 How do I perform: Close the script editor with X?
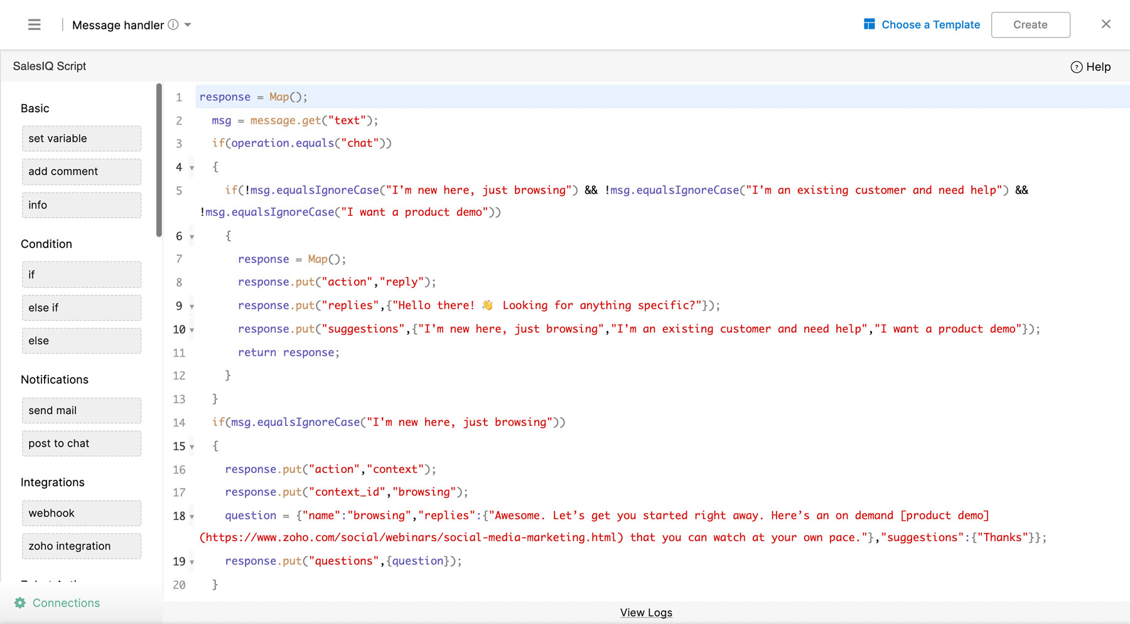[1106, 24]
